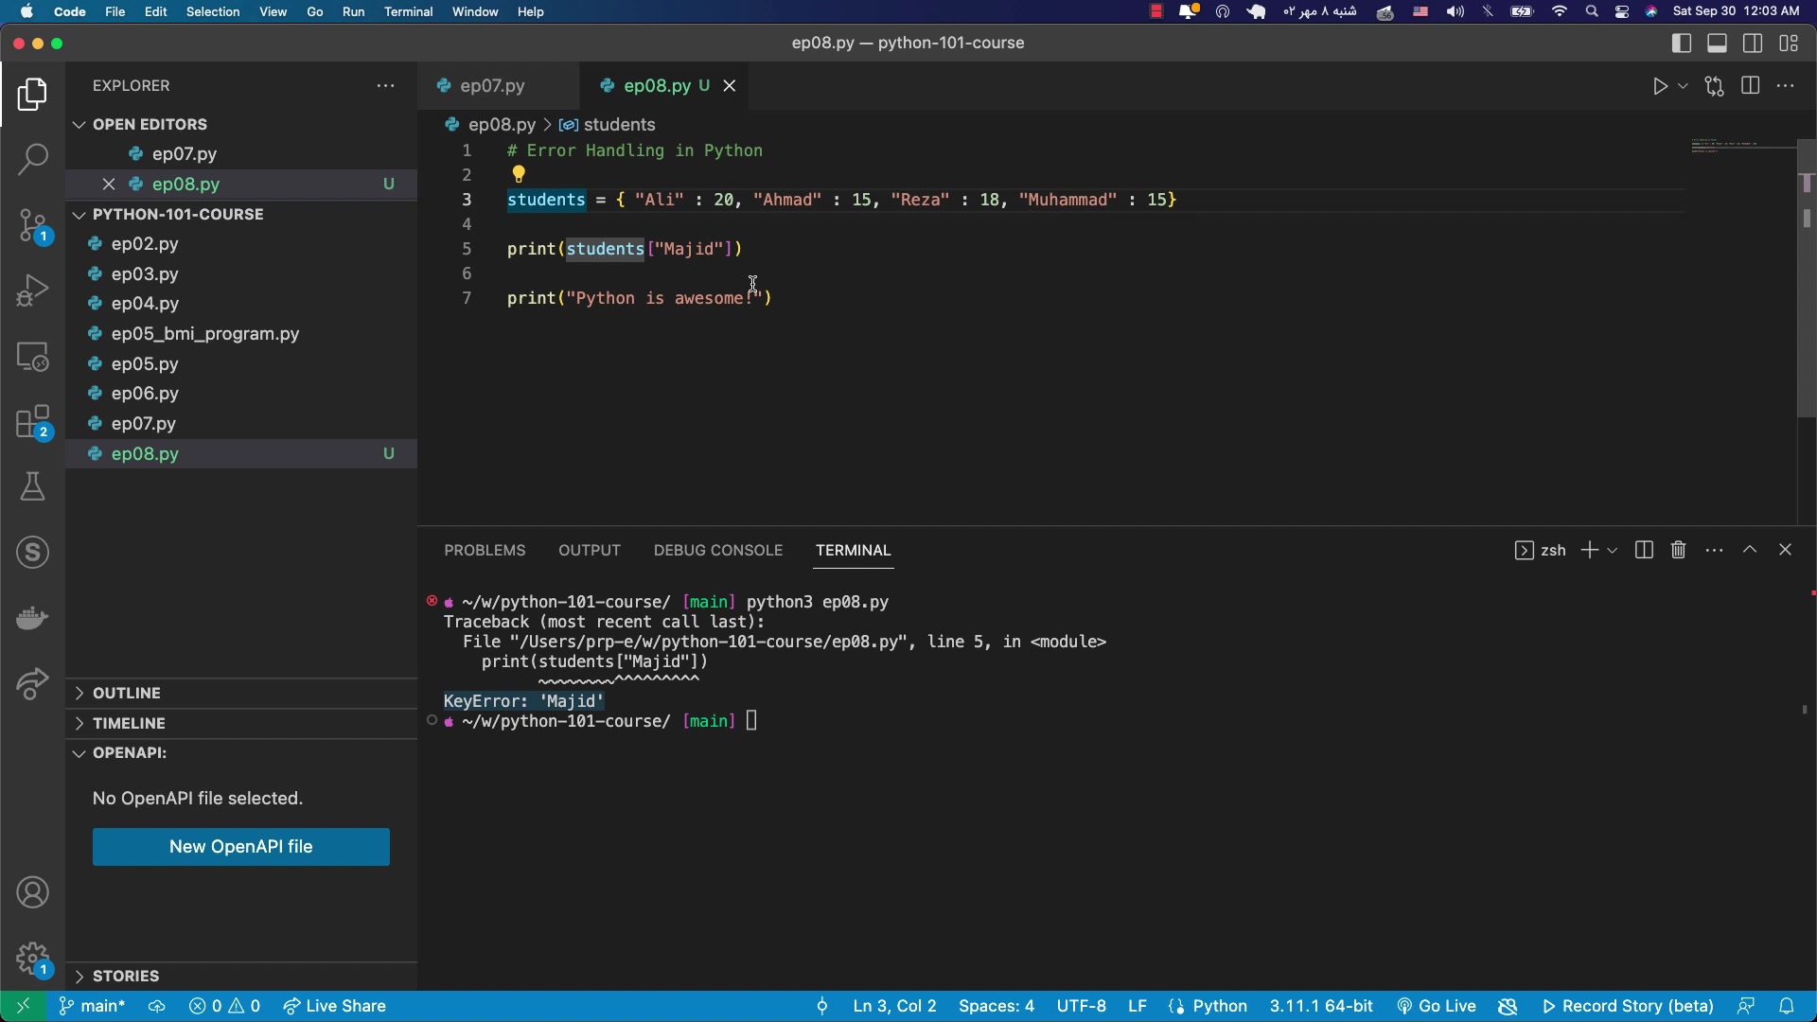The width and height of the screenshot is (1817, 1022).
Task: Toggle the bottom panel layout button
Action: (1717, 44)
